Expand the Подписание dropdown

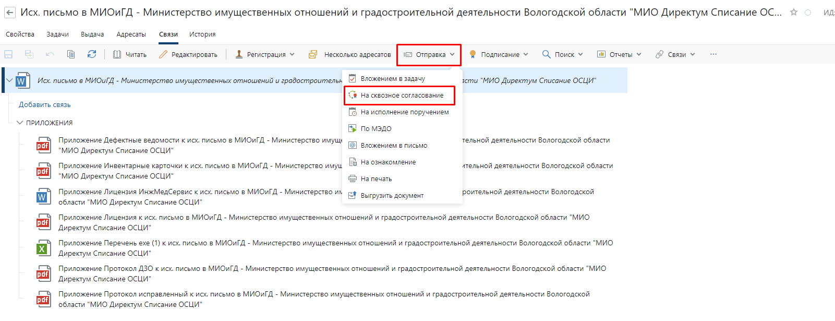[499, 54]
